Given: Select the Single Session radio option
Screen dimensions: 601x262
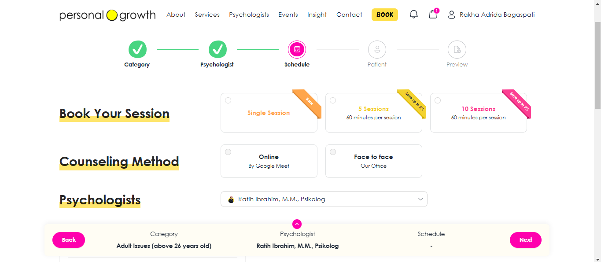Looking at the screenshot, I should coord(228,100).
